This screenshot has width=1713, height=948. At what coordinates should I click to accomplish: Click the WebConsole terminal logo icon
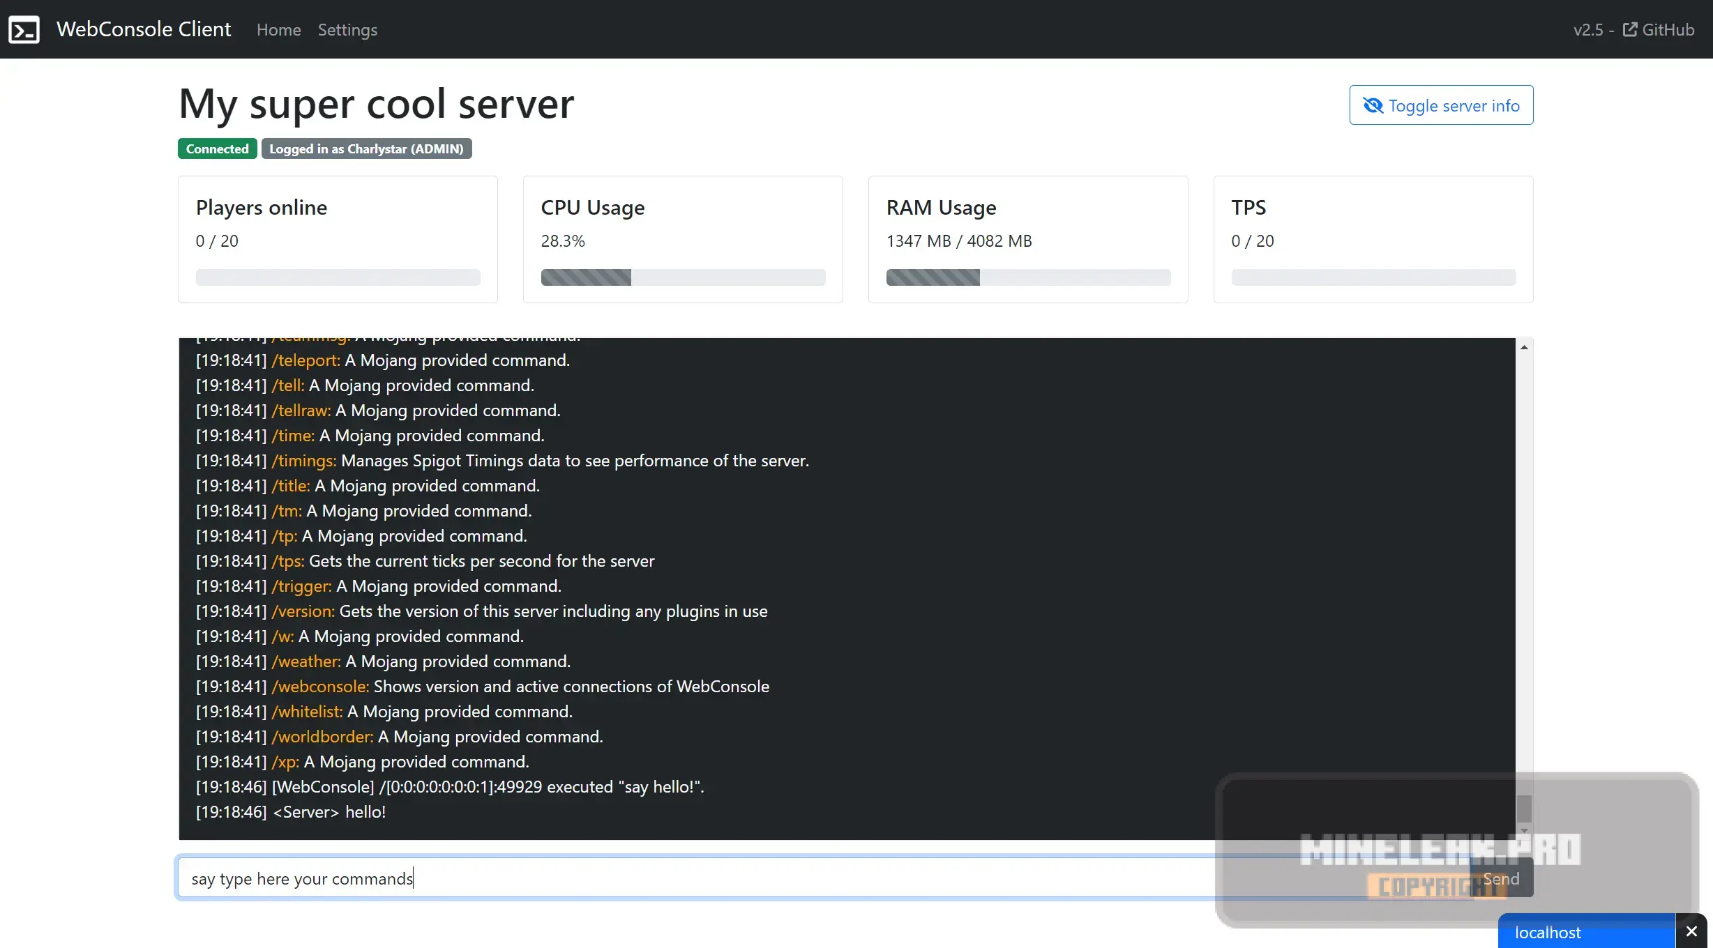pos(24,29)
